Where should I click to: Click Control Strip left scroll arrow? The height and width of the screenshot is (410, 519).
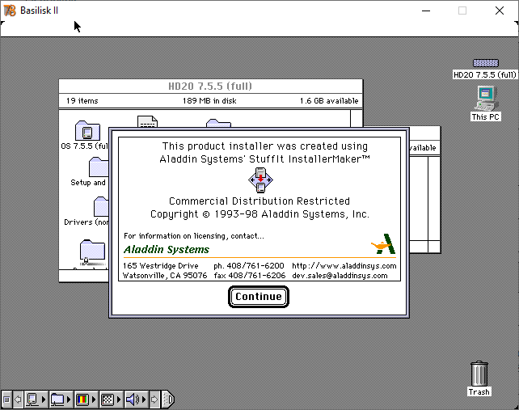coord(18,399)
